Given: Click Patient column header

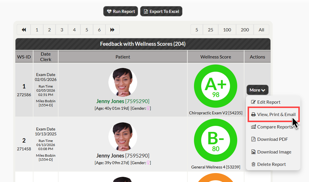Looking at the screenshot, I should tap(123, 57).
